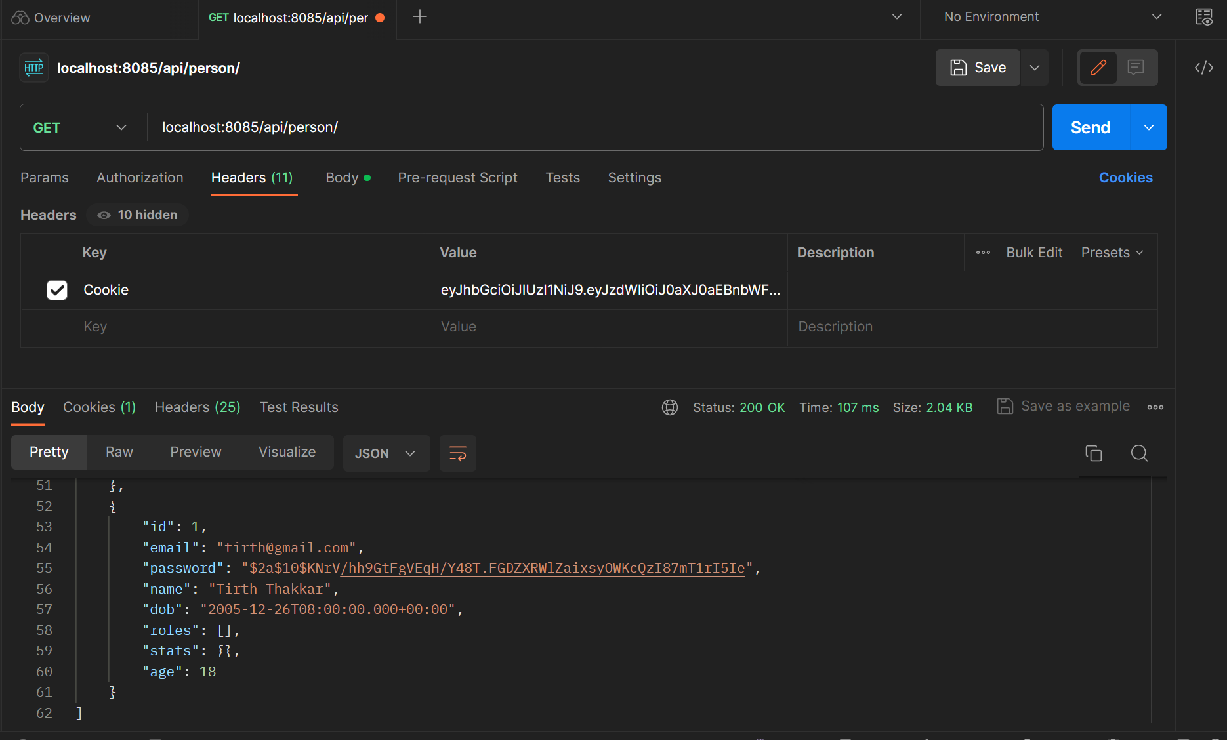Viewport: 1227px width, 740px height.
Task: Select Visualize response view
Action: point(287,452)
